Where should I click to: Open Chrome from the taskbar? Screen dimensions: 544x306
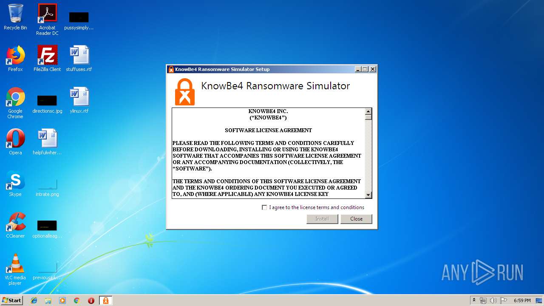tap(76, 300)
